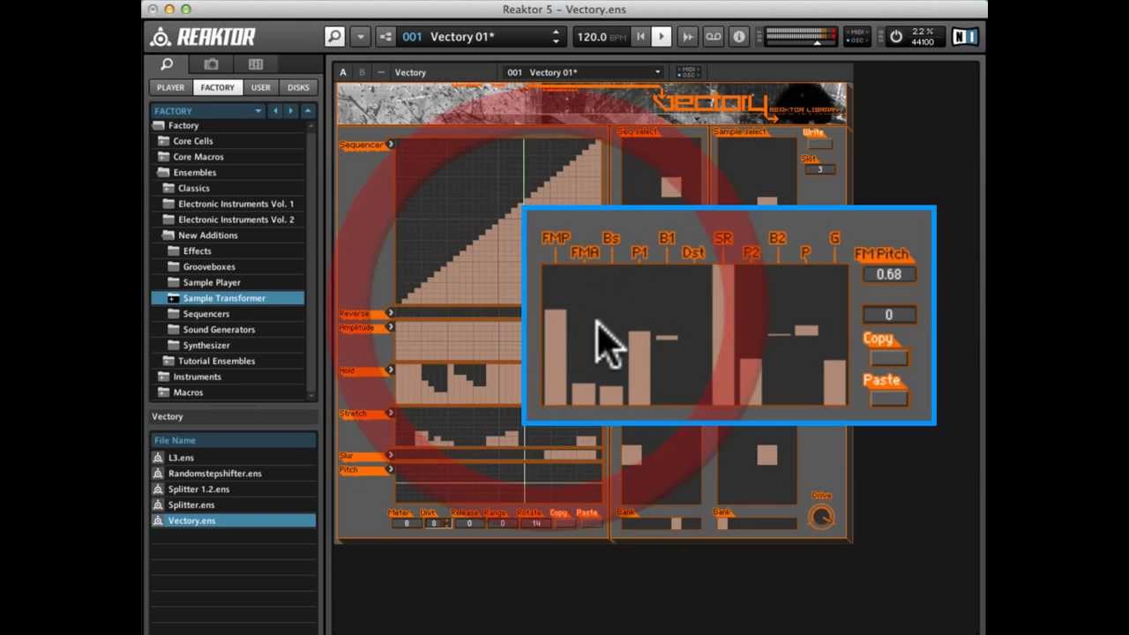Minimize the Vectory instrument panel
This screenshot has width=1129, height=635.
click(380, 72)
